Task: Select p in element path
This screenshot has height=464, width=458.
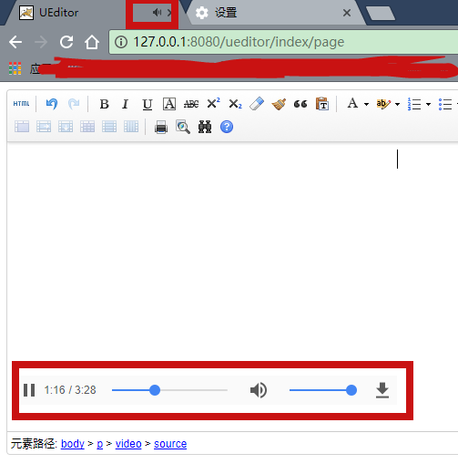Action: point(100,445)
